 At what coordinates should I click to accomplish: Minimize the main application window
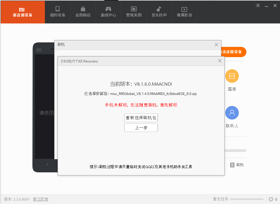[x=267, y=5]
